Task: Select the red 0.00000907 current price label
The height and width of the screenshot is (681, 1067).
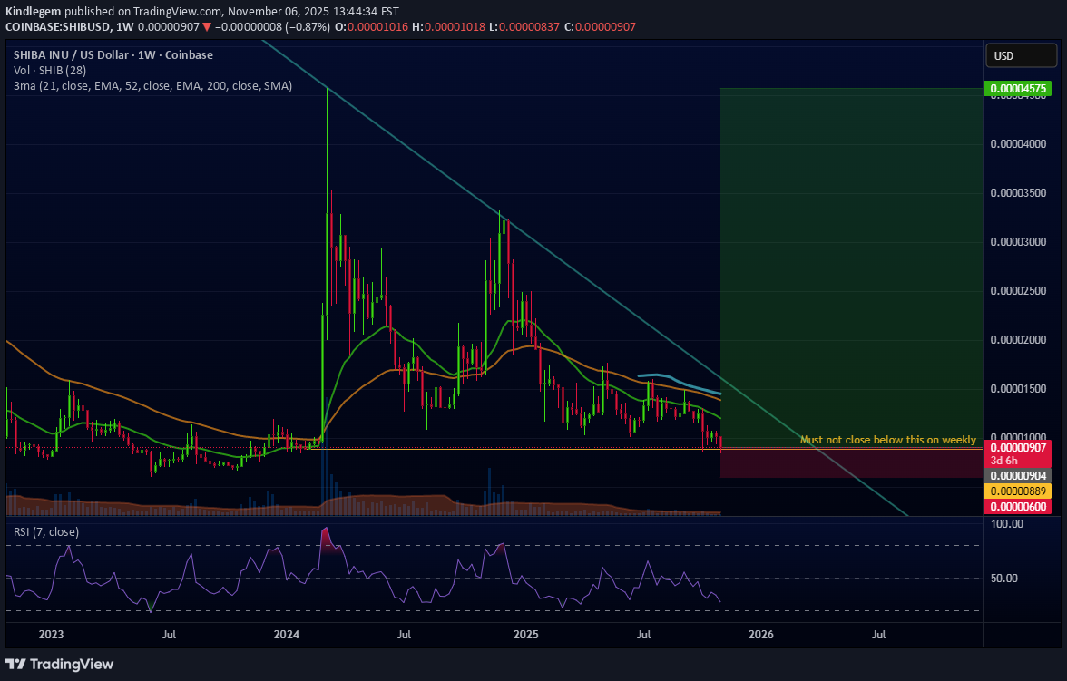Action: coord(1018,448)
